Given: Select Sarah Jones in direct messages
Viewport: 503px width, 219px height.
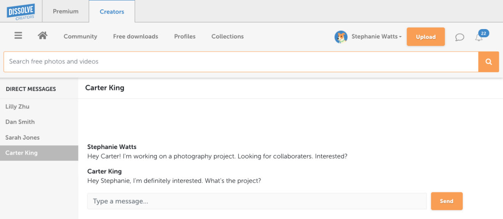Looking at the screenshot, I should (23, 138).
